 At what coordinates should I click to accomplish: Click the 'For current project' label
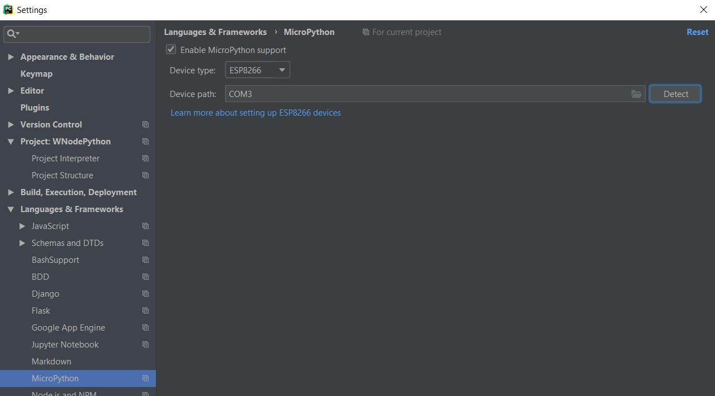tap(407, 32)
